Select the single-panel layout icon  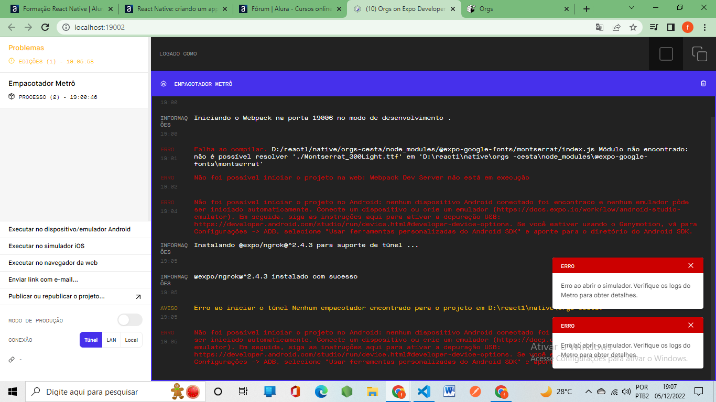click(666, 54)
